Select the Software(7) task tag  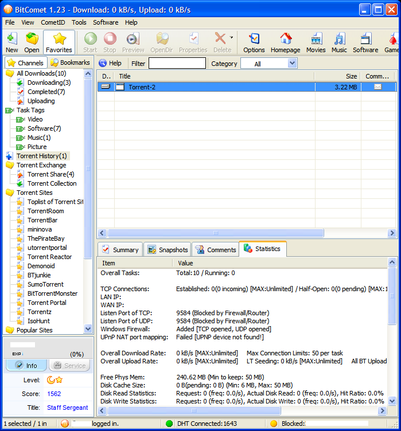[x=44, y=128]
